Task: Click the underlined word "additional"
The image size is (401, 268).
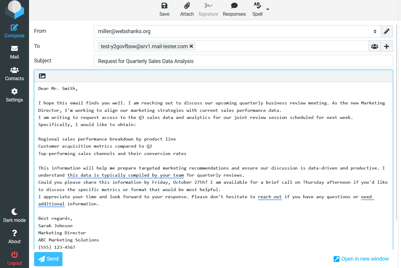Action: [x=51, y=204]
